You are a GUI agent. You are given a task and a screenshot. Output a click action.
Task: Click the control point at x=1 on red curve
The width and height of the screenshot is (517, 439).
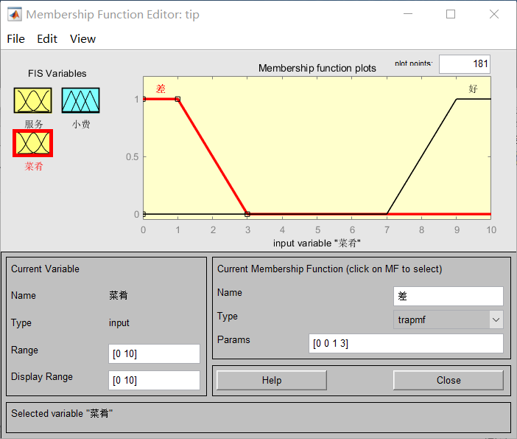coord(177,99)
